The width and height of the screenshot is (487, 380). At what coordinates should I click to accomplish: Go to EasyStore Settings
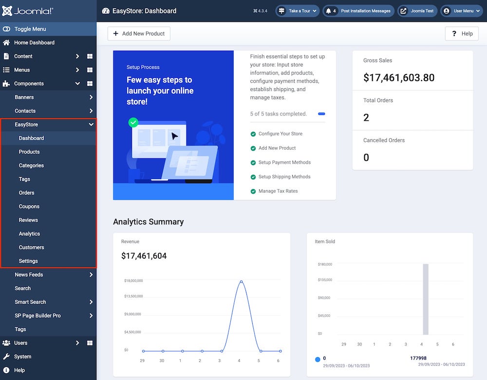pyautogui.click(x=28, y=261)
